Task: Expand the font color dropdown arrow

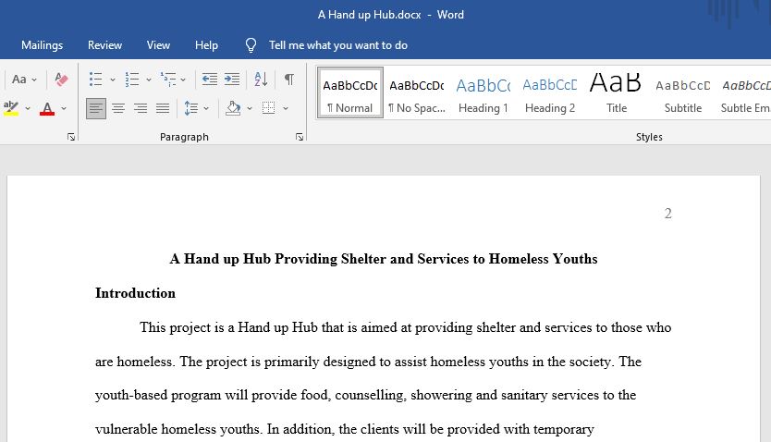Action: pos(64,108)
